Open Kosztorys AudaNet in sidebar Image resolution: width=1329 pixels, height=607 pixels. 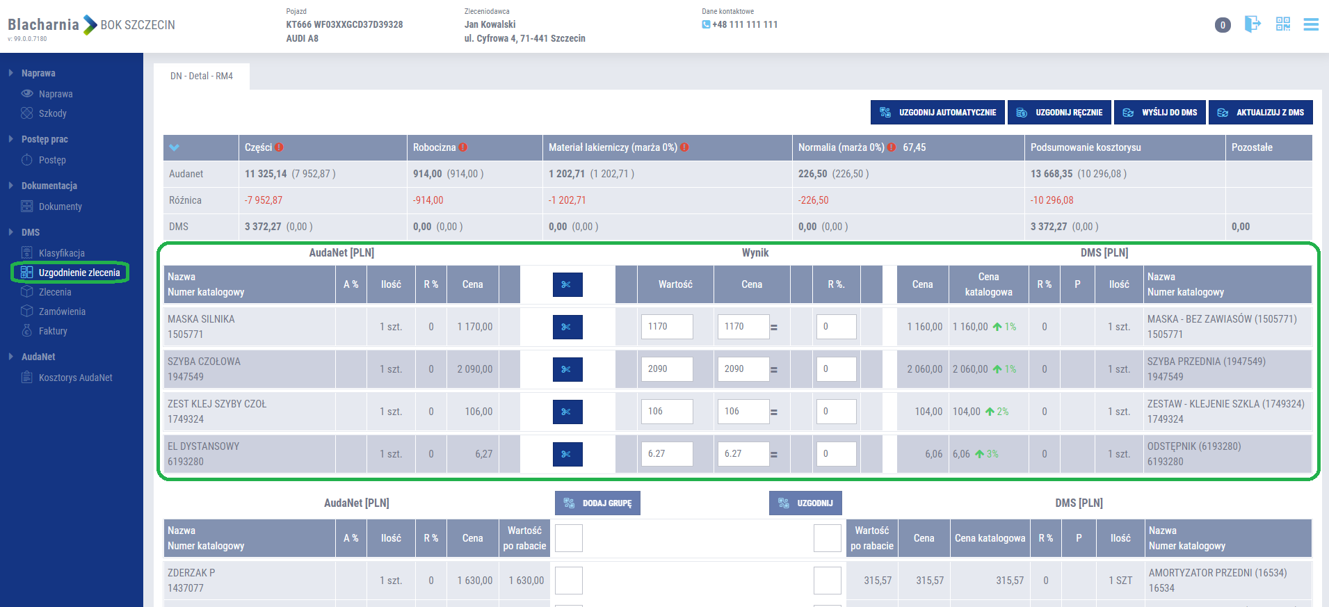(75, 378)
